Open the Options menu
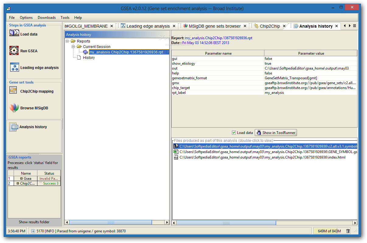This screenshot has width=367, height=243. click(x=26, y=18)
